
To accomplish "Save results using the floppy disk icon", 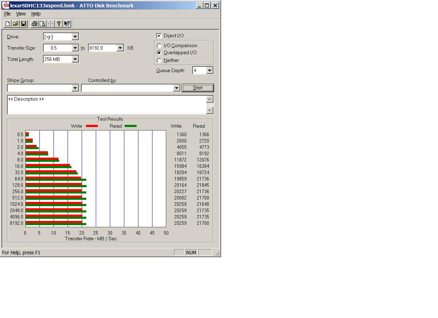I will 24,24.
